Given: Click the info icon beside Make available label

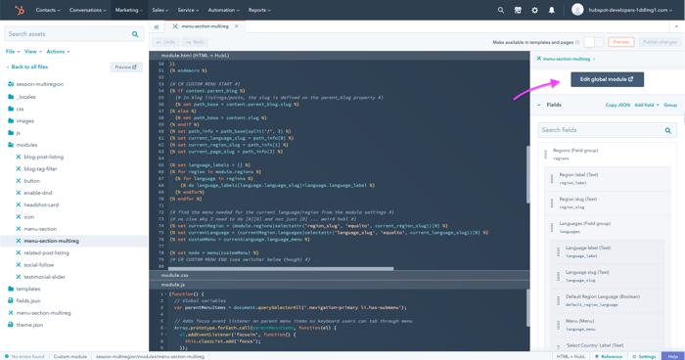Looking at the screenshot, I should point(577,42).
